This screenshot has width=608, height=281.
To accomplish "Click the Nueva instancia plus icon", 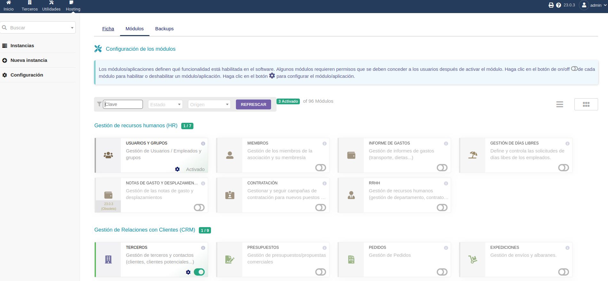I will point(5,60).
